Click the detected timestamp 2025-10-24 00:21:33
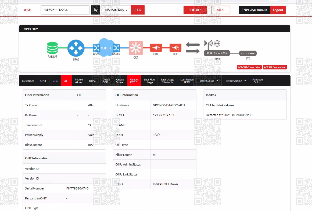Viewport: 312px width, 211px height. pyautogui.click(x=238, y=115)
